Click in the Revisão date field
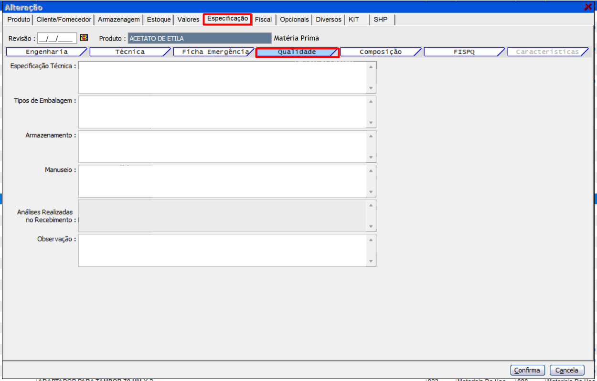 (x=57, y=38)
